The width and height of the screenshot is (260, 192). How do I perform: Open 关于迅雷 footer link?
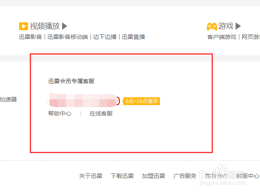tap(91, 176)
